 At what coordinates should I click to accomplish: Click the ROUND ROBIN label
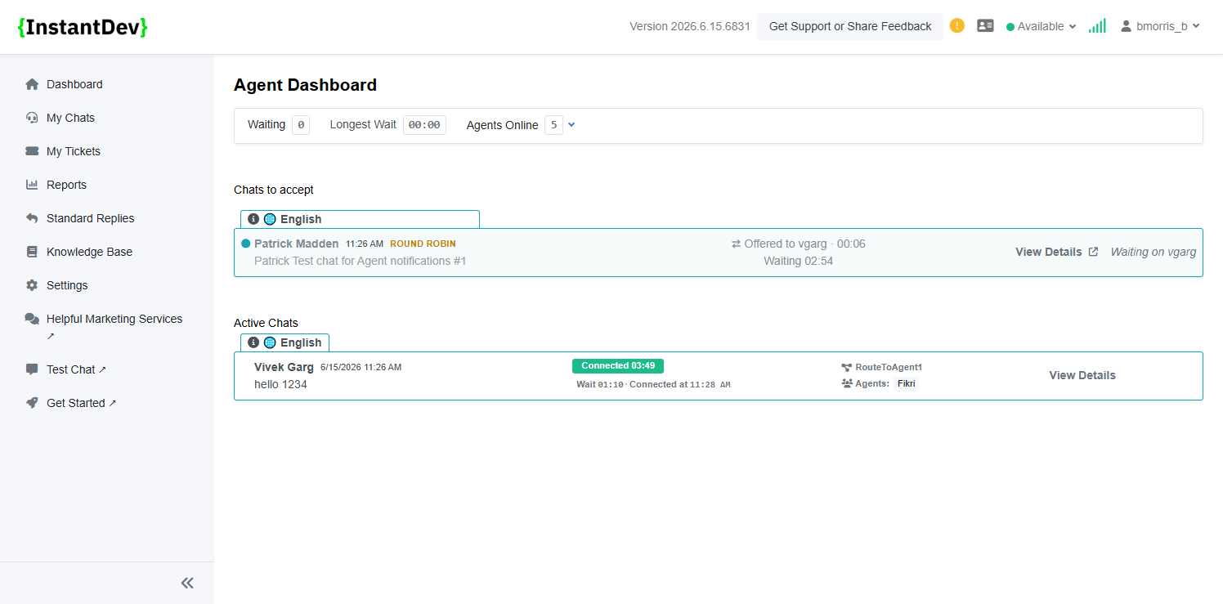423,244
